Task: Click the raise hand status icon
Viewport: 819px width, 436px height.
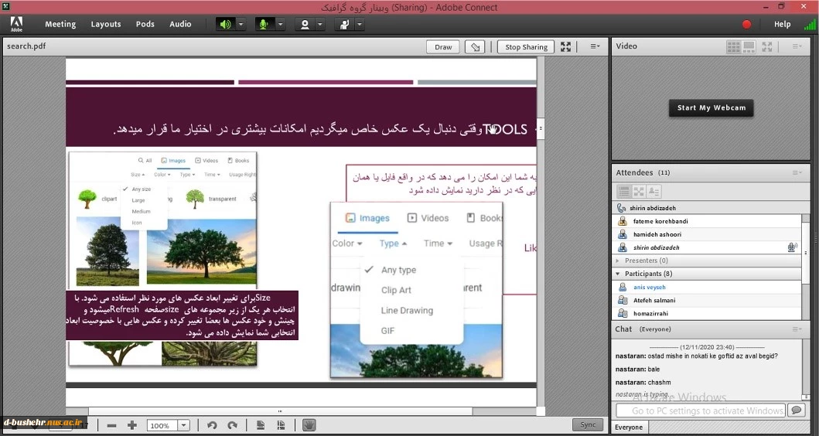Action: (343, 24)
